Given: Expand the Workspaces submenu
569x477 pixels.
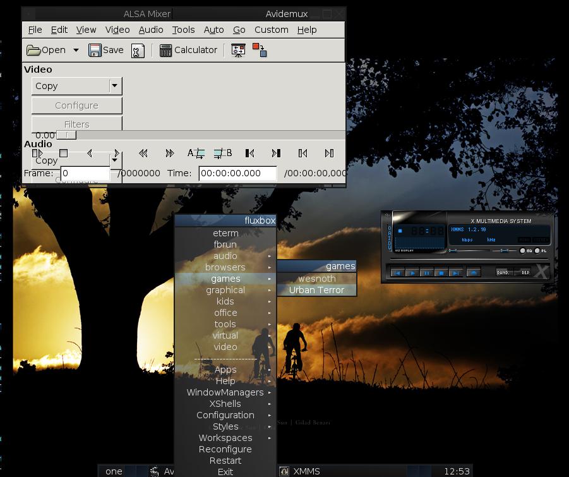Looking at the screenshot, I should tap(225, 438).
